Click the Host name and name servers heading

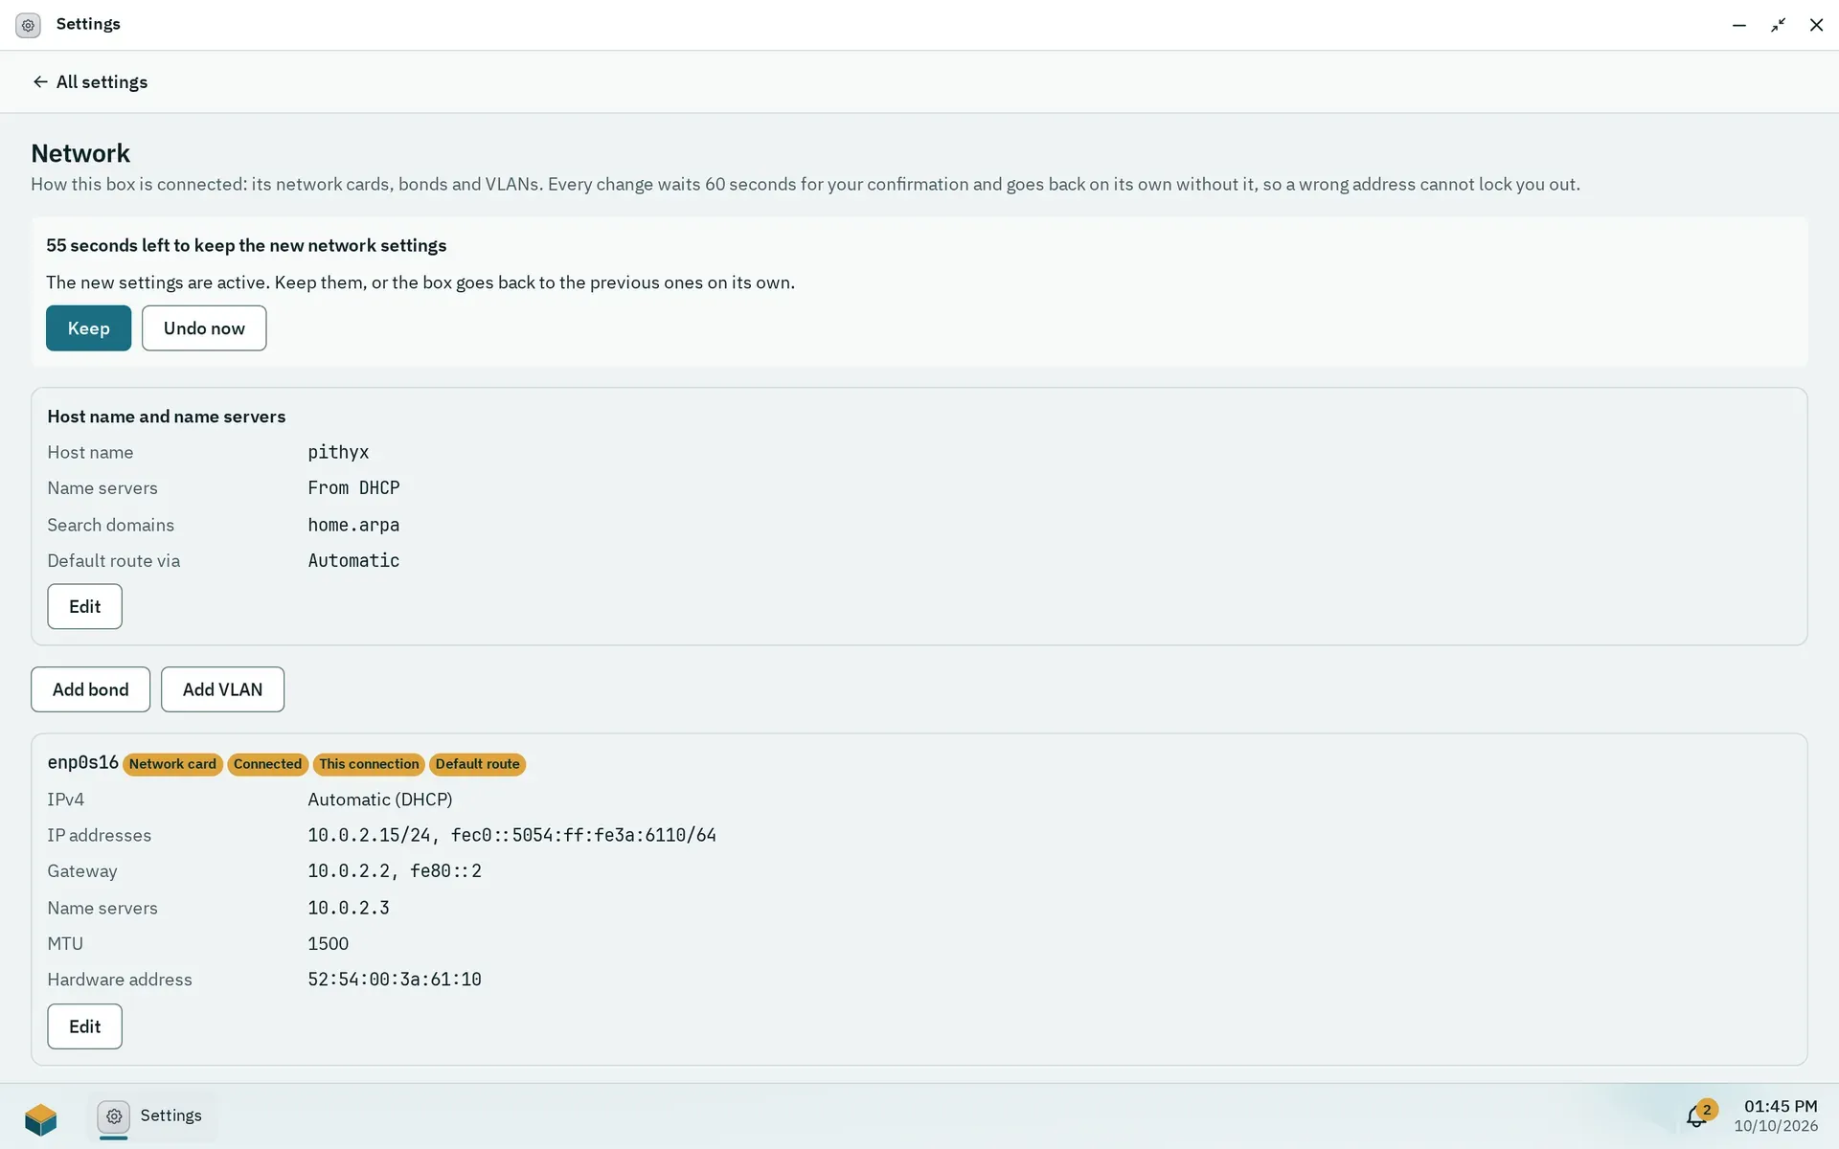(167, 417)
